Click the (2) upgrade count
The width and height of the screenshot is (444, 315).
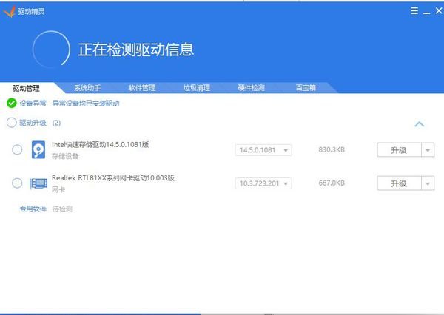pos(56,123)
